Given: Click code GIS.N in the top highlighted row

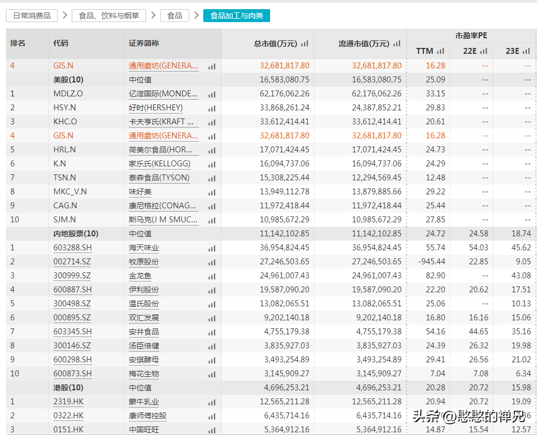Looking at the screenshot, I should click(64, 66).
